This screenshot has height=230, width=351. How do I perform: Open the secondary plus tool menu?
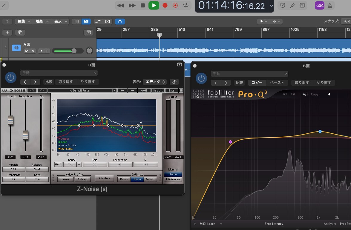pos(276,22)
